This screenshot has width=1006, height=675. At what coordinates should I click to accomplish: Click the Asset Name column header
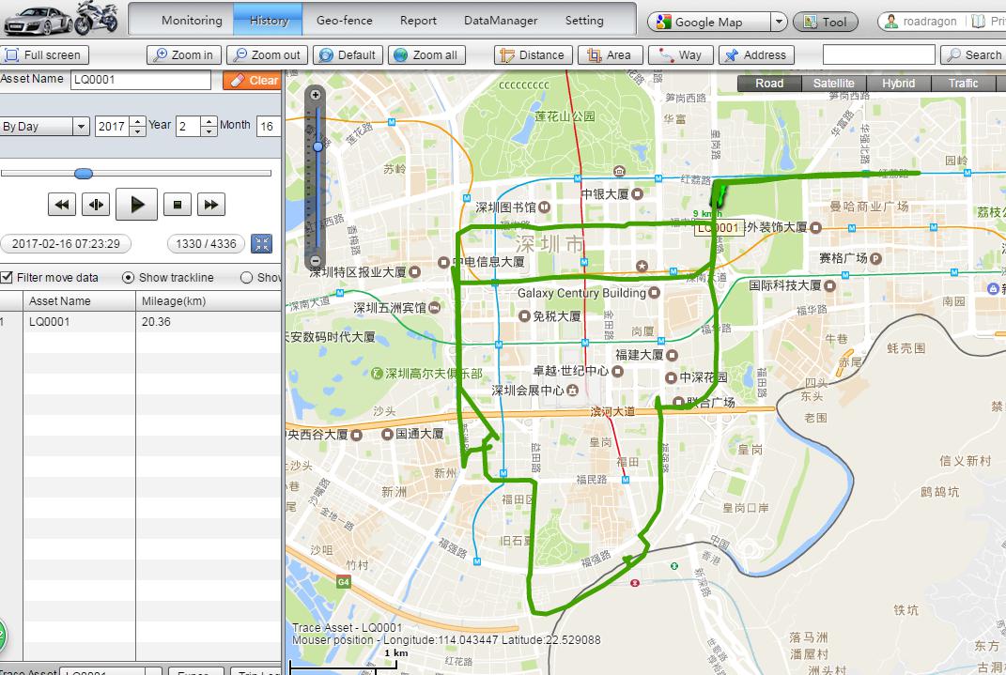click(79, 301)
